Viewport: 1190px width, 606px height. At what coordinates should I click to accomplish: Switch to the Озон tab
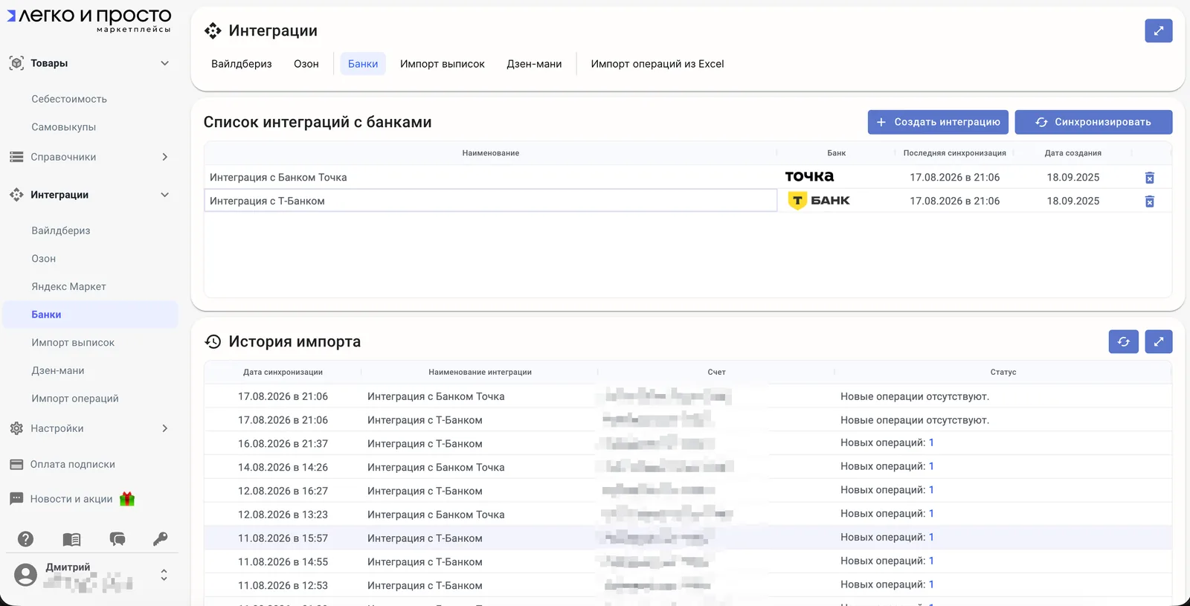pyautogui.click(x=306, y=64)
